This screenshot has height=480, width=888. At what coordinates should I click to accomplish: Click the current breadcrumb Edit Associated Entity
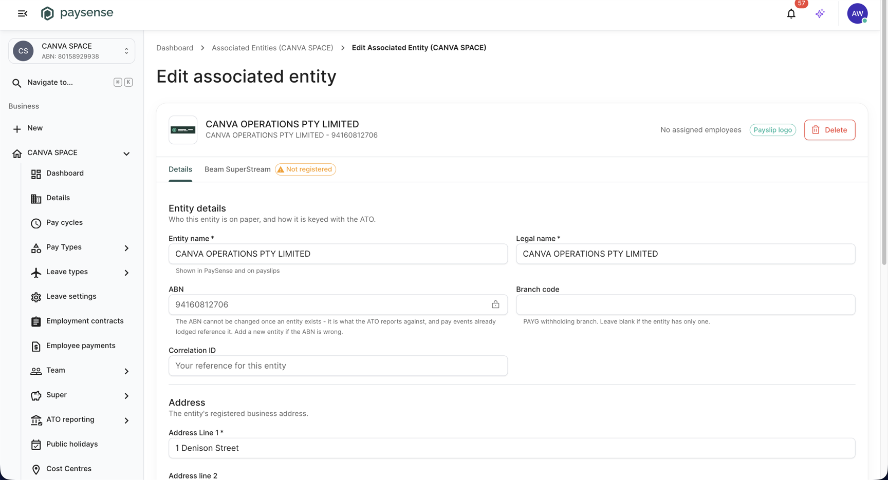419,48
